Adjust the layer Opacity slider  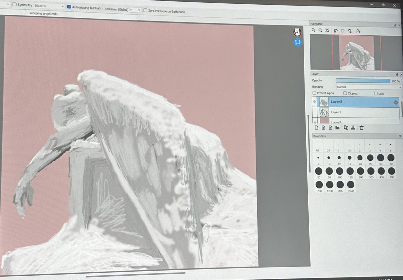pos(363,81)
